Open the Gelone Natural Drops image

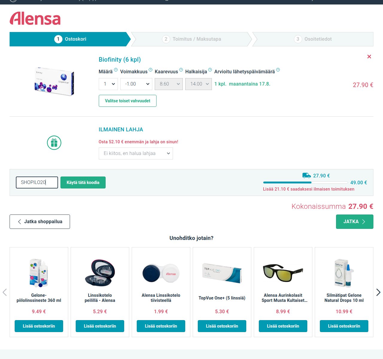tap(344, 273)
